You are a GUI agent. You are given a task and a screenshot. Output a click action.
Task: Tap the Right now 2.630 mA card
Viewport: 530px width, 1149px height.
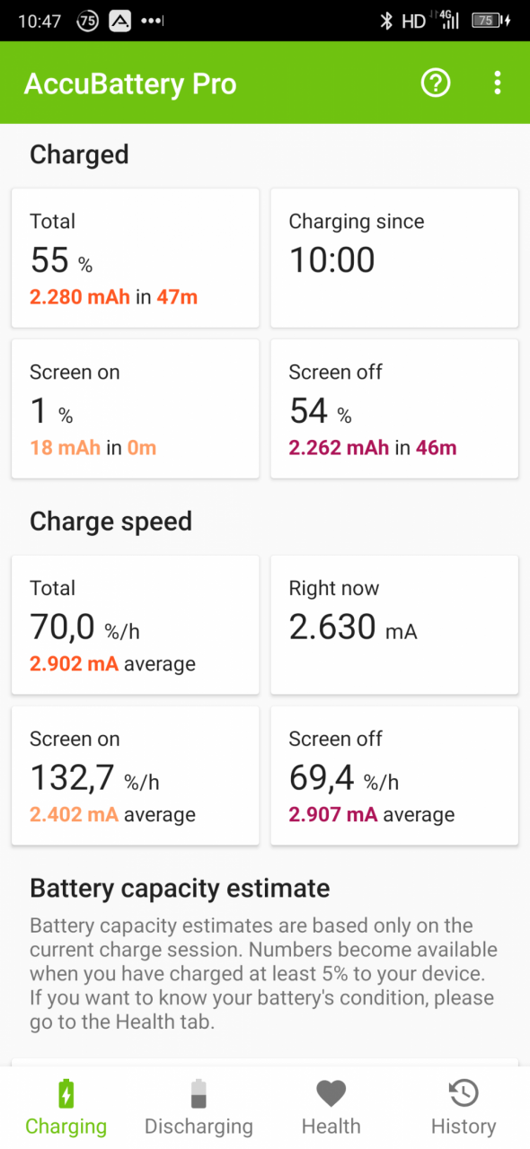(x=394, y=625)
